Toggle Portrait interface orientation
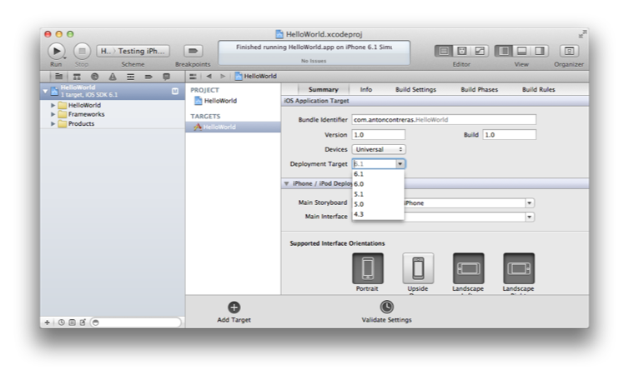Screen dimensions: 629x380 coord(368,268)
